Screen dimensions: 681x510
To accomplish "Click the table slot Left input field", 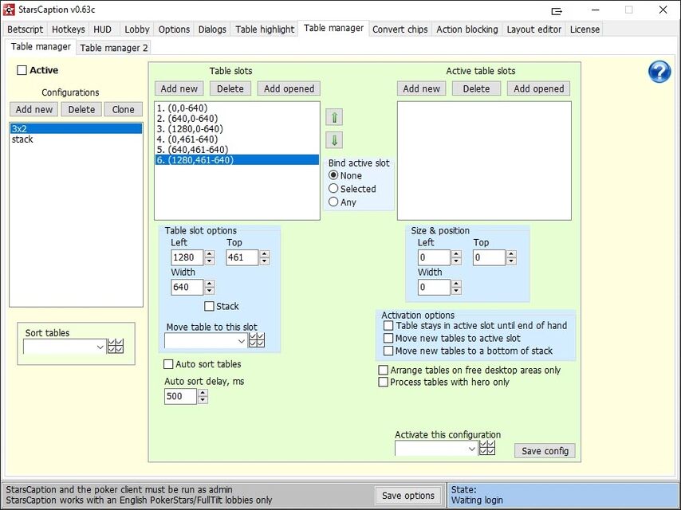I will (x=187, y=257).
